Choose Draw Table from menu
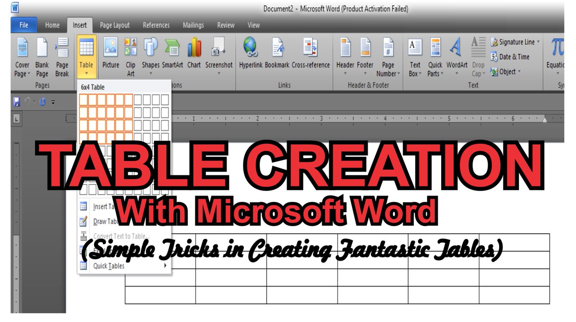 (x=124, y=221)
